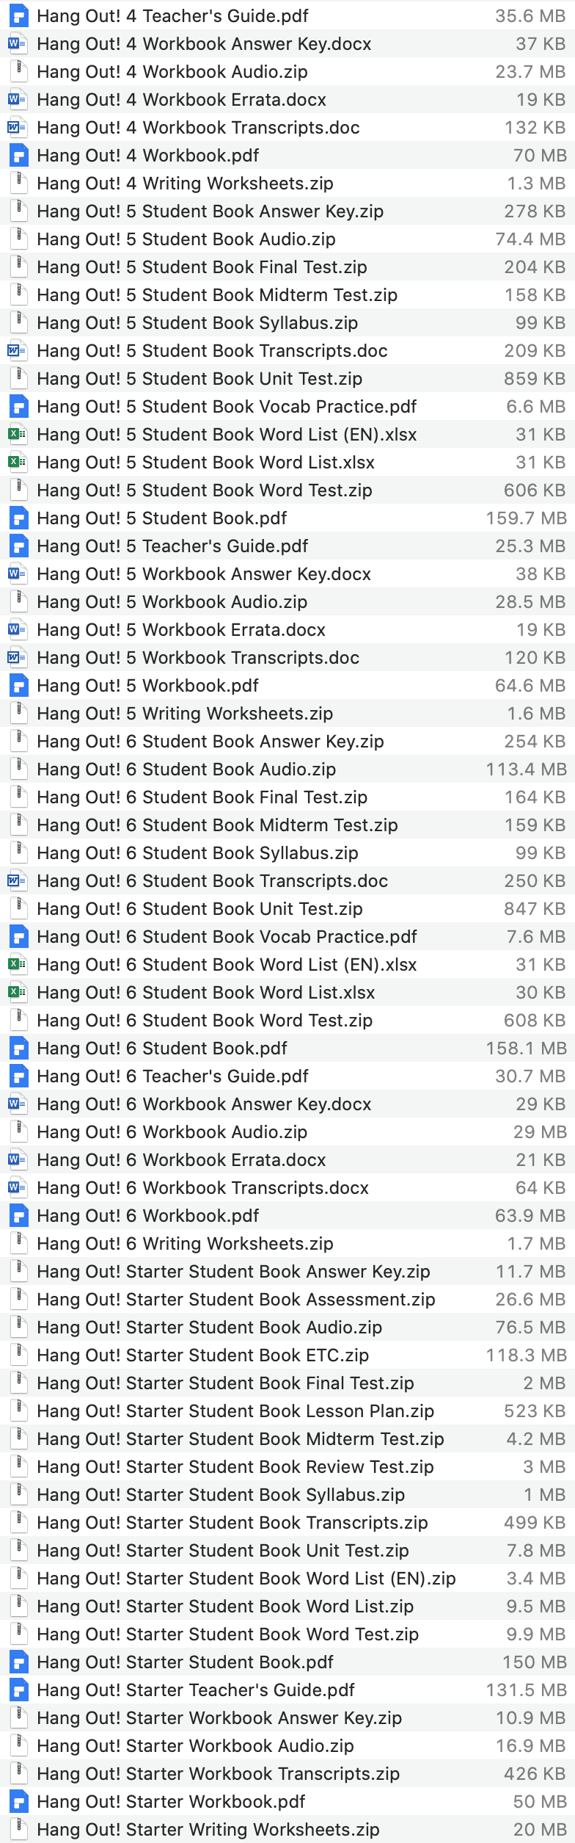Click the PDF icon of Hang Out! Starter Student Book.pdf
This screenshot has height=1843, width=575.
(x=18, y=1662)
